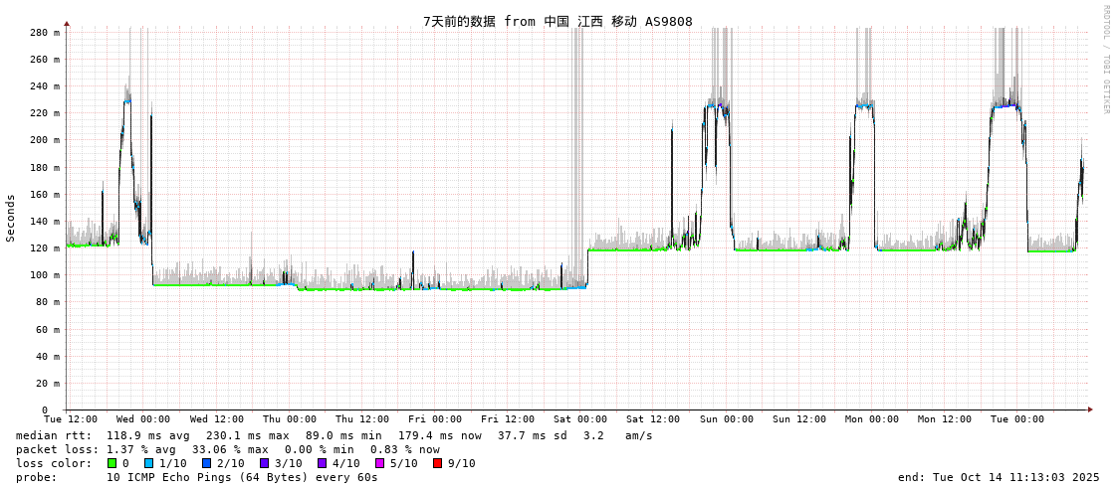
Task: Click the vertical Seconds axis title
Action: click(x=11, y=218)
